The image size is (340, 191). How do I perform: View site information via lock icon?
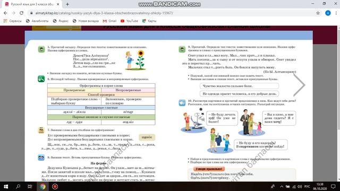tap(31, 13)
